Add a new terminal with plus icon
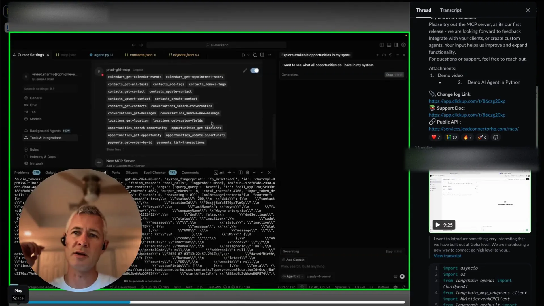The height and width of the screenshot is (306, 544). [229, 173]
